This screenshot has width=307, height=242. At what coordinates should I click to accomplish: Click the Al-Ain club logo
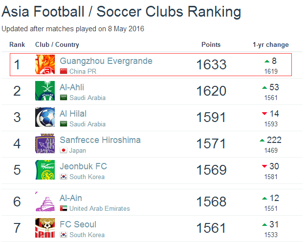45,202
